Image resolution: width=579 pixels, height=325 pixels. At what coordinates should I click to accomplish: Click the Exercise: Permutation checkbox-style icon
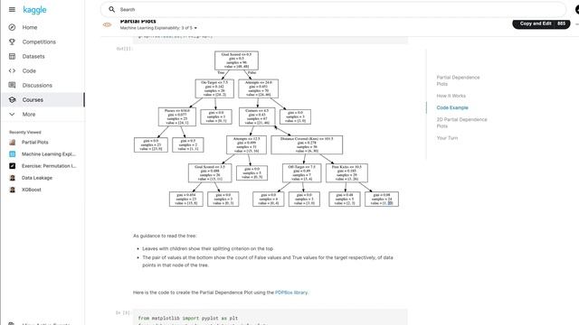[x=12, y=166]
